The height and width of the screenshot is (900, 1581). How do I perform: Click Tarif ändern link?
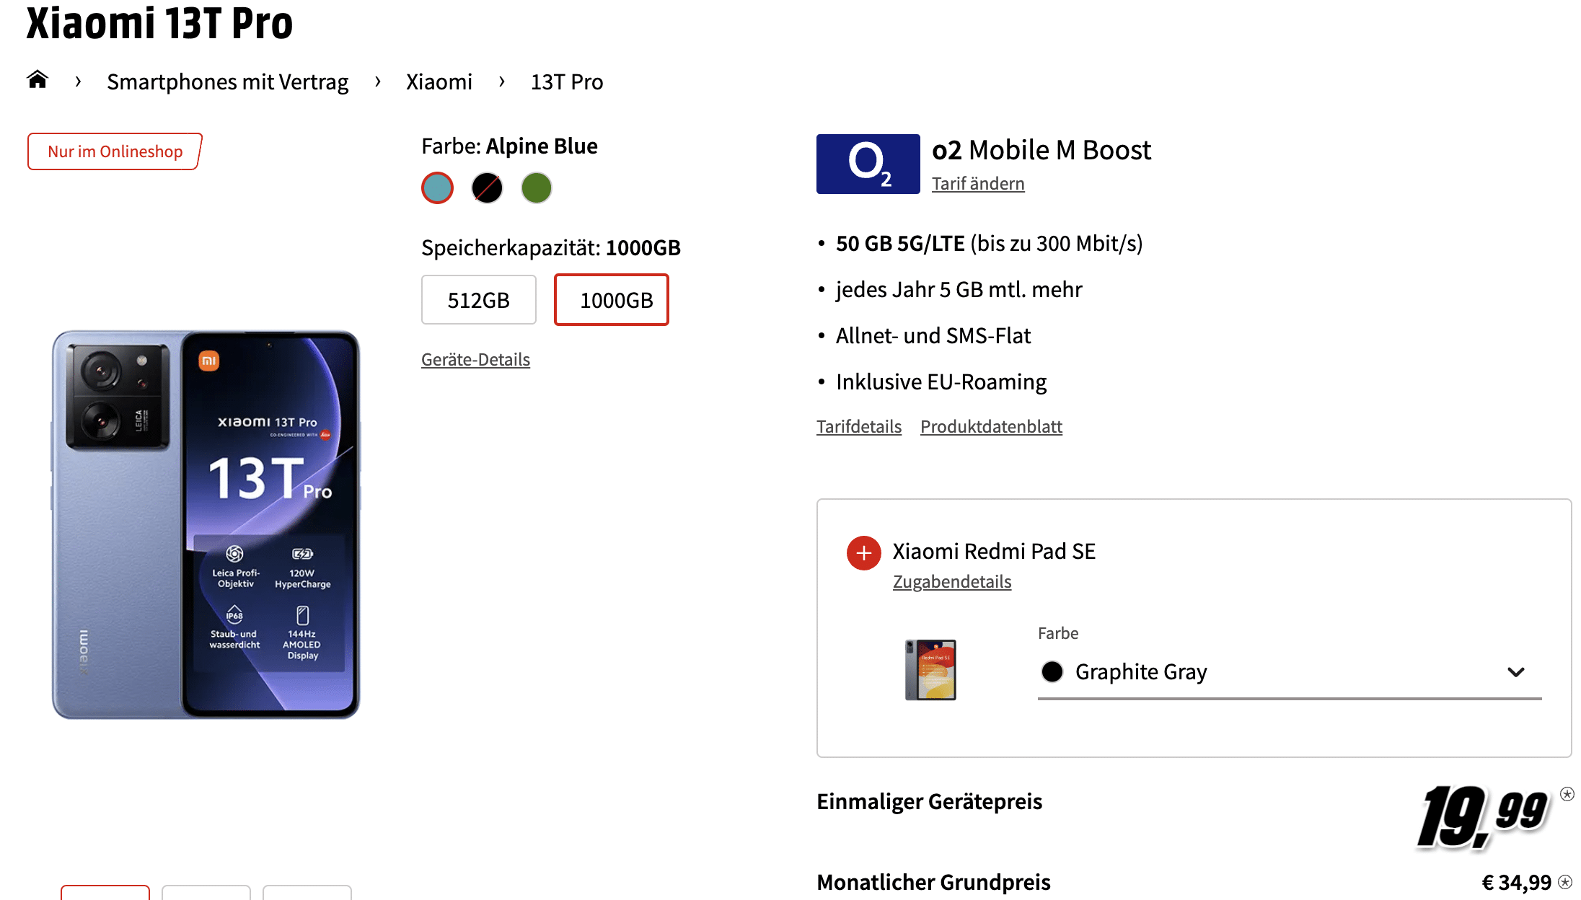point(978,183)
